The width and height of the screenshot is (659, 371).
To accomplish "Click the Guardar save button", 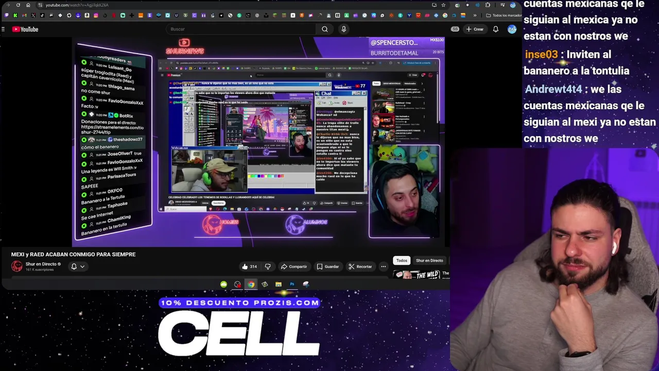I will point(328,266).
